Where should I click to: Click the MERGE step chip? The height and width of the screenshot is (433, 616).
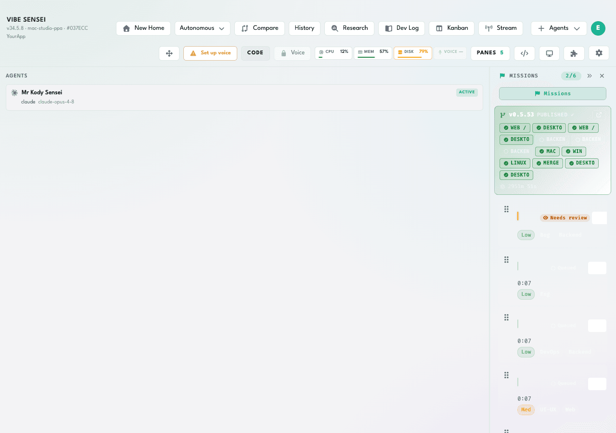[548, 163]
